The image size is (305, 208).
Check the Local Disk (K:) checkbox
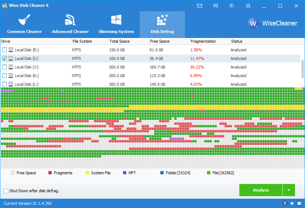(4, 75)
